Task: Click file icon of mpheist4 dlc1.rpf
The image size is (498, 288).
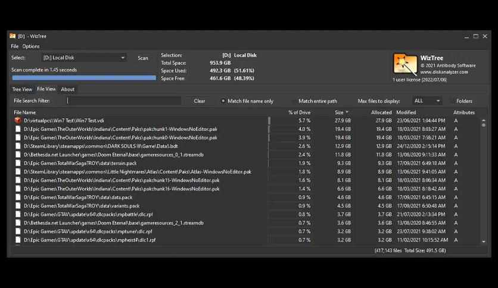Action: [x=18, y=240]
